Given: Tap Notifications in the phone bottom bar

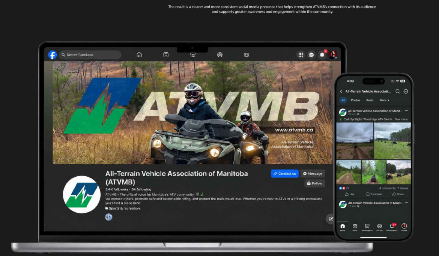Looking at the screenshot, I should click(x=392, y=227).
